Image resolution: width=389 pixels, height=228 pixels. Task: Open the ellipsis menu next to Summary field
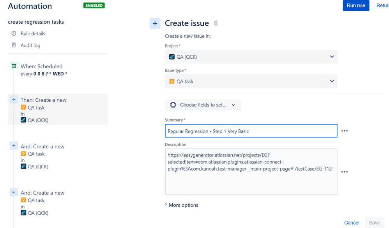click(344, 131)
